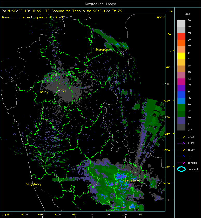Click the magenta eb+bip arrow icon
201x218 pixels.
(x=181, y=163)
